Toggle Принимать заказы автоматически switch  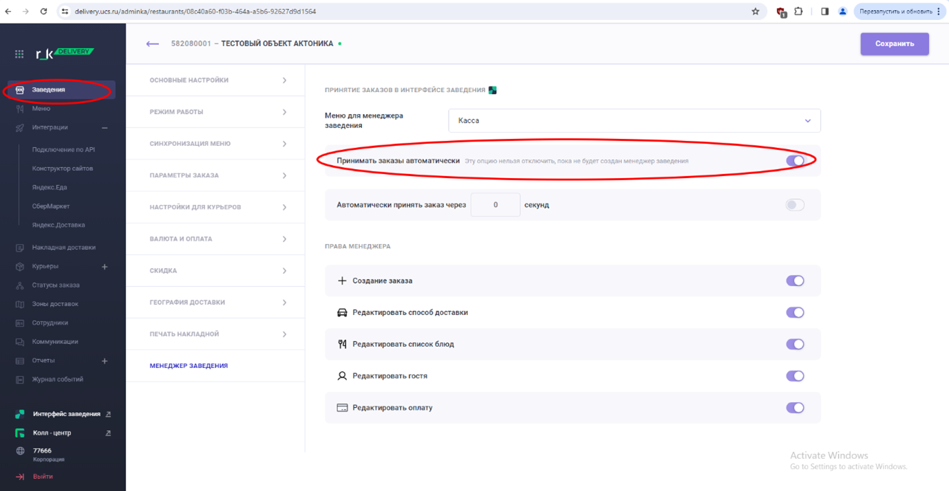pos(795,161)
